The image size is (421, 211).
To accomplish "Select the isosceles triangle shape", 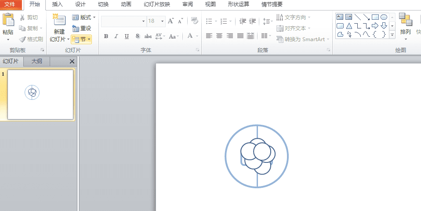I will [x=349, y=26].
